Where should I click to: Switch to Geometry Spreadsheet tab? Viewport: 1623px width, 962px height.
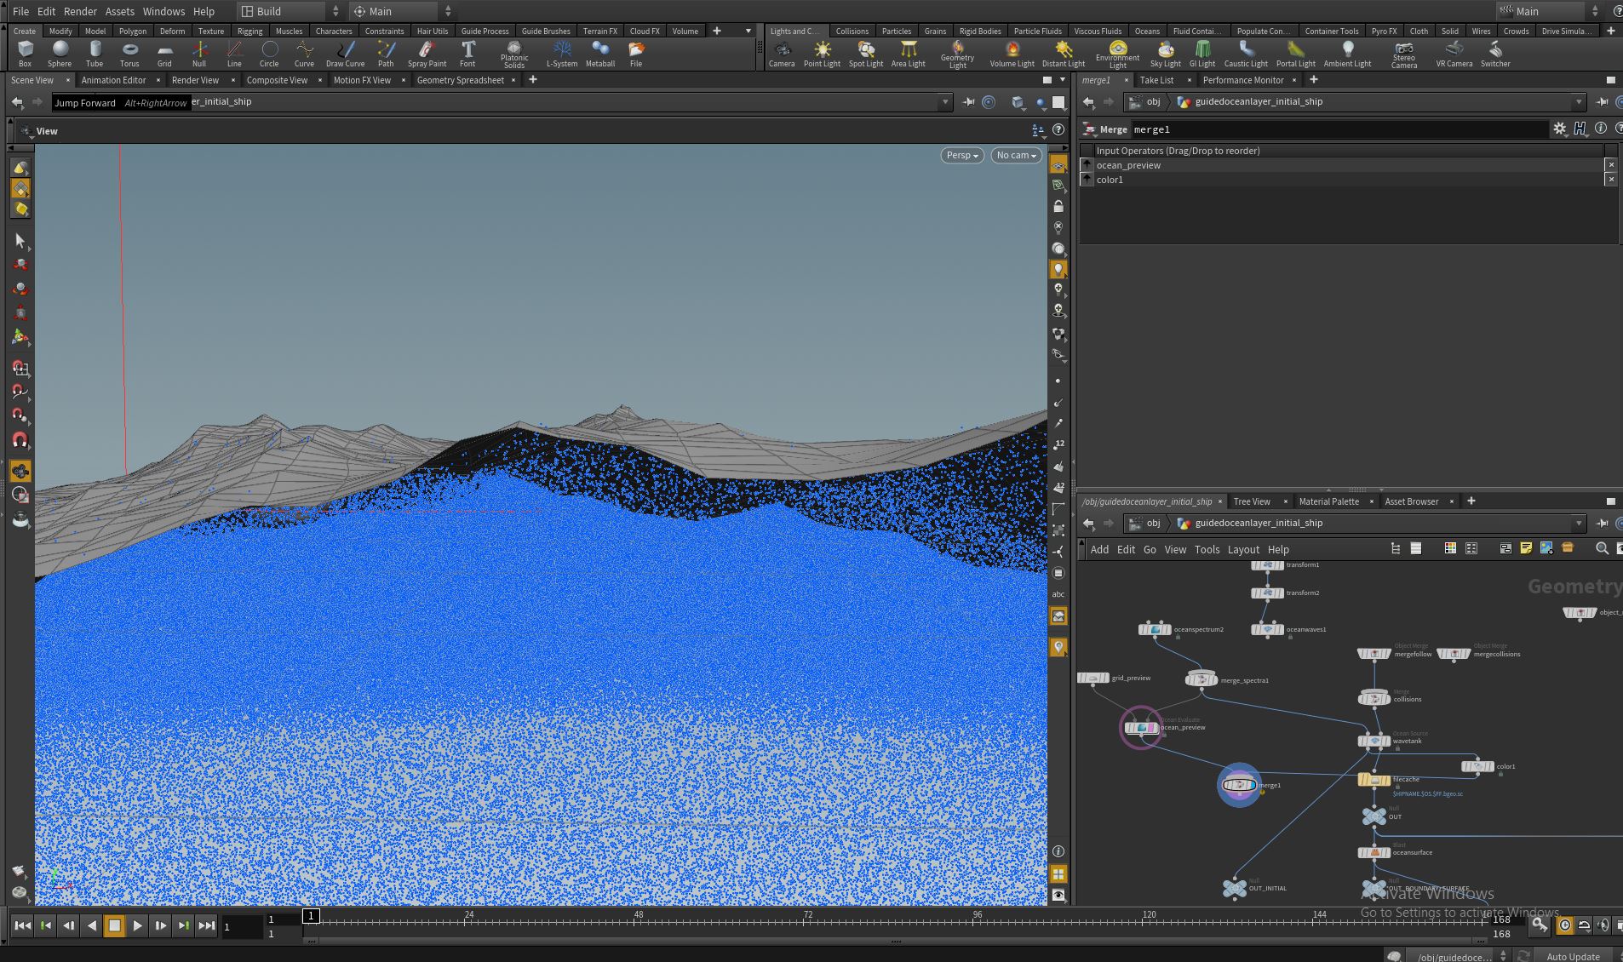(460, 80)
